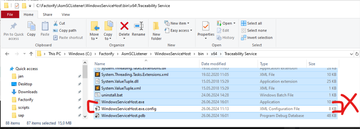Refresh the folder view

pyautogui.click(x=357, y=54)
